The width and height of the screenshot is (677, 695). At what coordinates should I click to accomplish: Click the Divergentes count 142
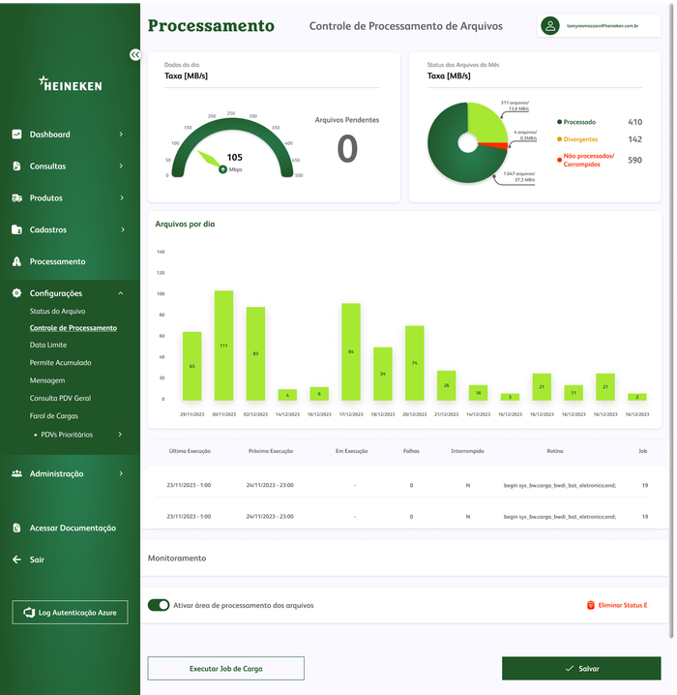click(635, 138)
